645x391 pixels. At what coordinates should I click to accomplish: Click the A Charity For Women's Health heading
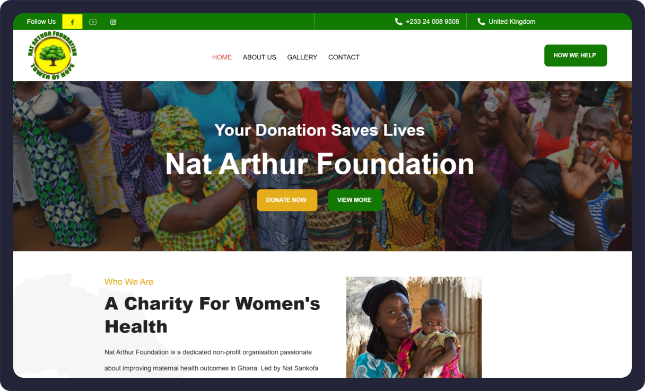pos(212,315)
